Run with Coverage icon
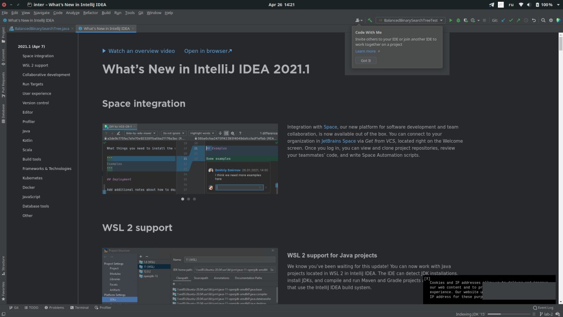563x317 pixels. click(x=465, y=20)
